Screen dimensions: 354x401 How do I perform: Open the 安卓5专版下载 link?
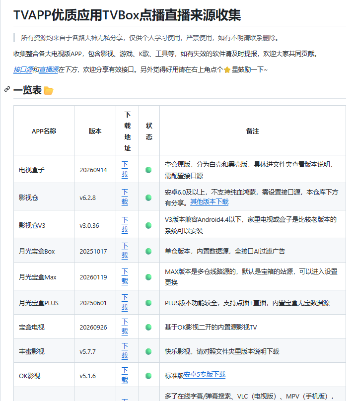205,375
